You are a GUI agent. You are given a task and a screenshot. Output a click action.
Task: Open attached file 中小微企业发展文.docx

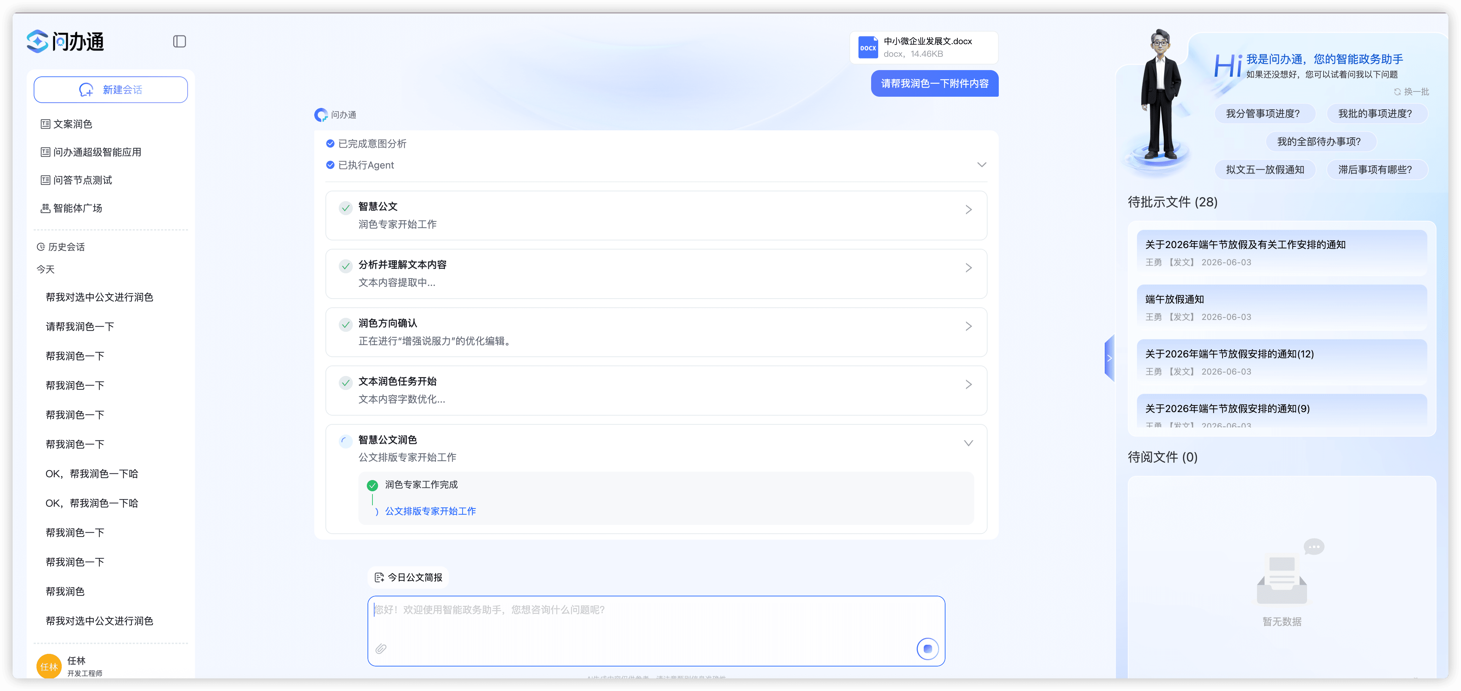click(924, 48)
